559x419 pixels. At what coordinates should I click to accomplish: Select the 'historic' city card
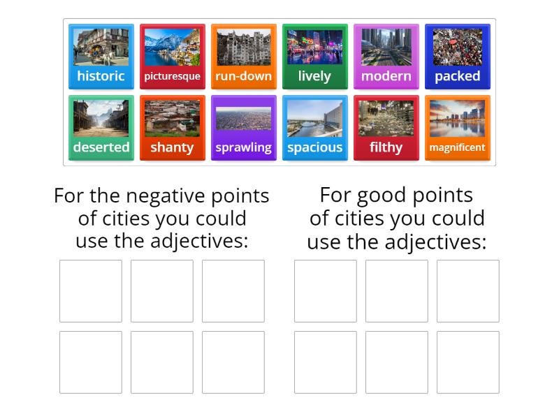pyautogui.click(x=101, y=56)
